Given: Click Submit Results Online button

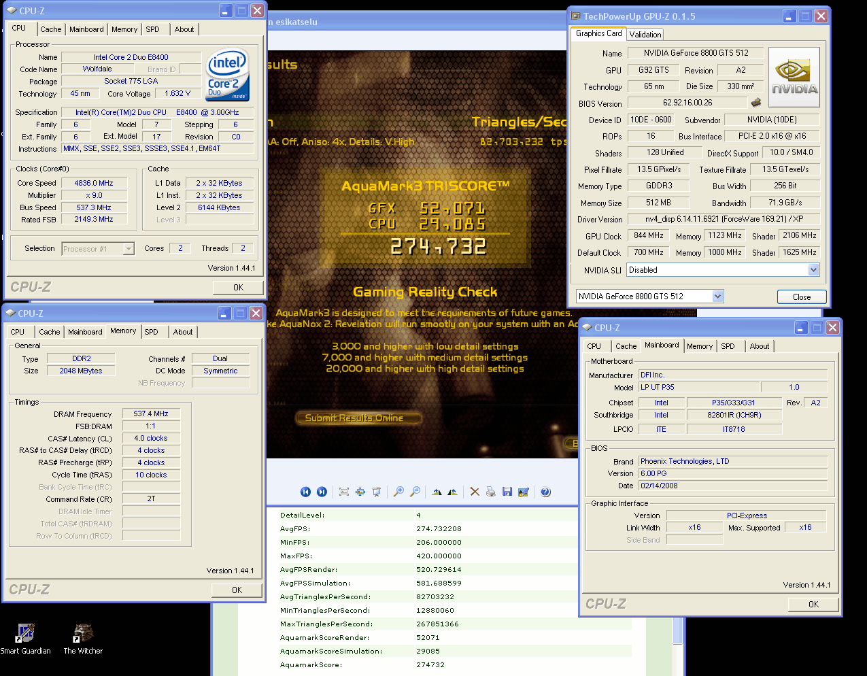Looking at the screenshot, I should pos(358,418).
